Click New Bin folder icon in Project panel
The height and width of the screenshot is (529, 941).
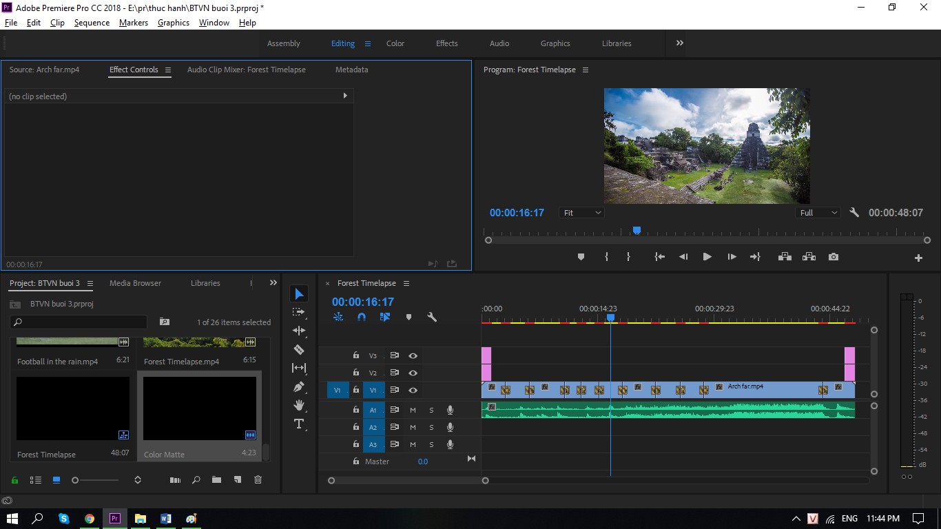click(216, 480)
